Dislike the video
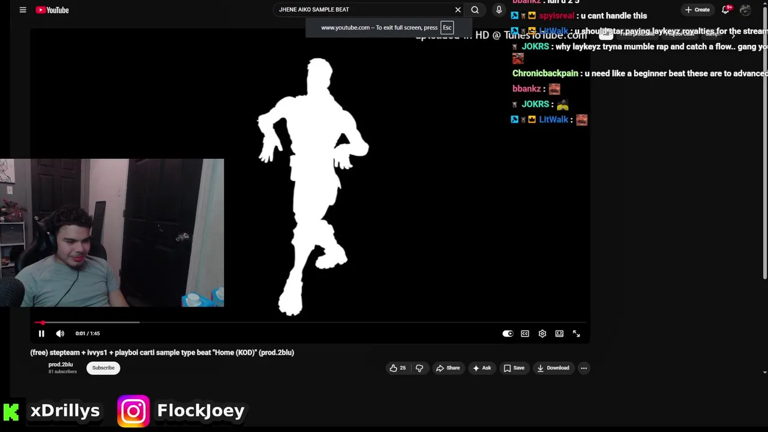 pos(419,368)
